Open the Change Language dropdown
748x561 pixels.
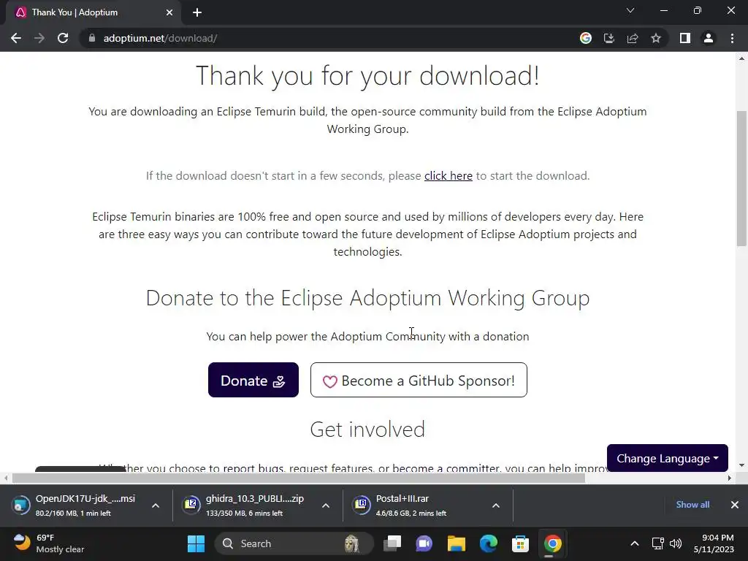668,458
